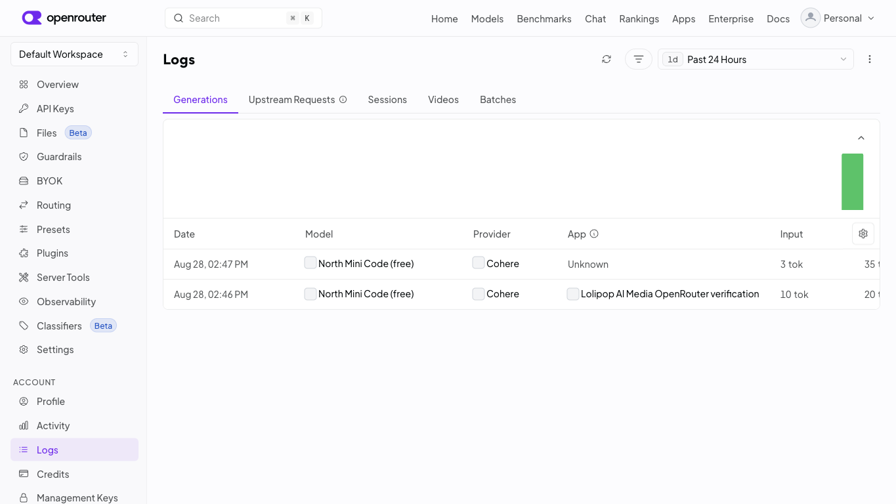
Task: Switch to the Videos tab
Action: (443, 100)
